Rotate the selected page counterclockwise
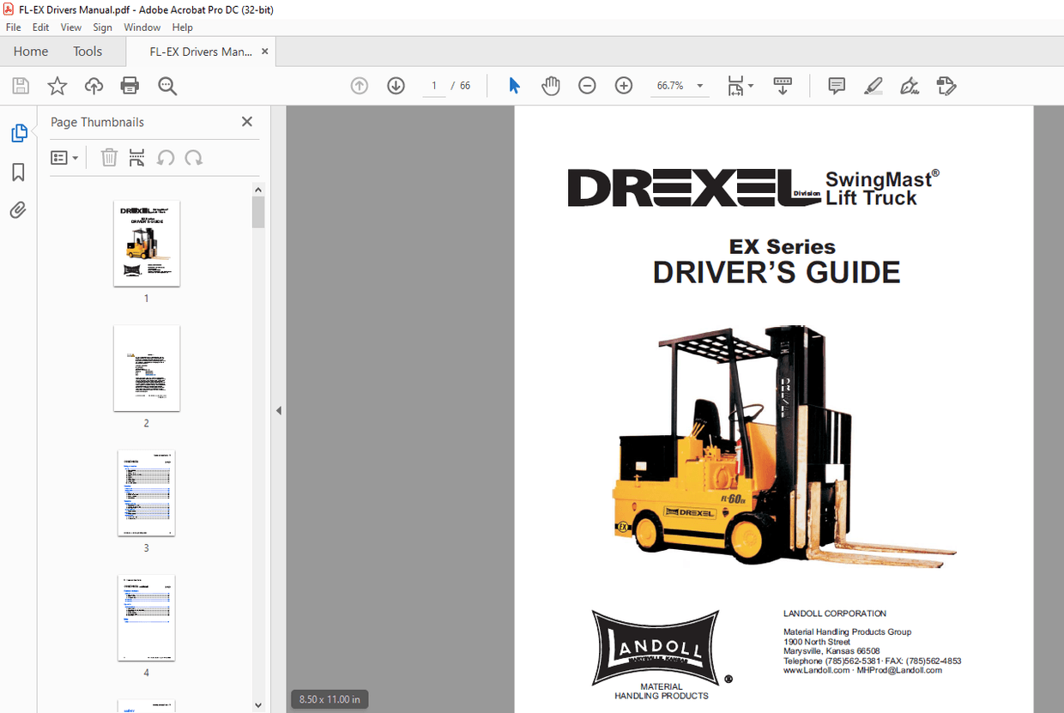 (166, 157)
